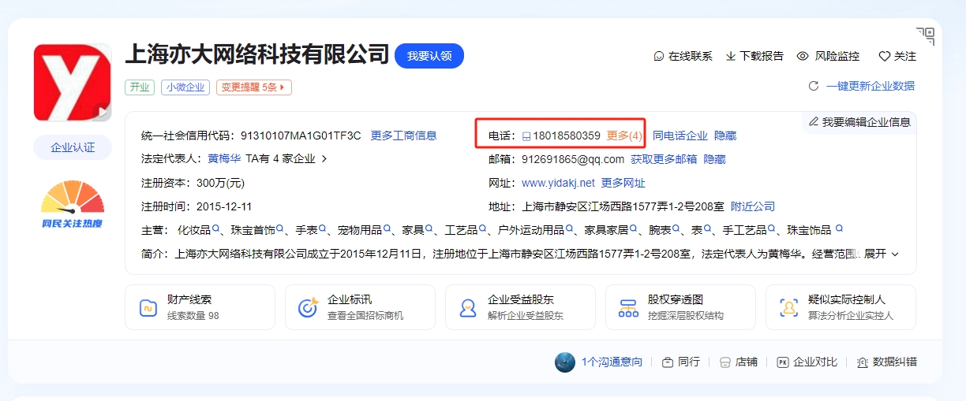The height and width of the screenshot is (401, 966).
Task: Click the 企业认证 button under the logo
Action: coord(73,147)
